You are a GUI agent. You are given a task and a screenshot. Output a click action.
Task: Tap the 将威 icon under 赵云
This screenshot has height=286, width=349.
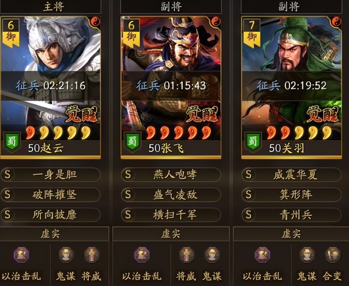[91, 255]
